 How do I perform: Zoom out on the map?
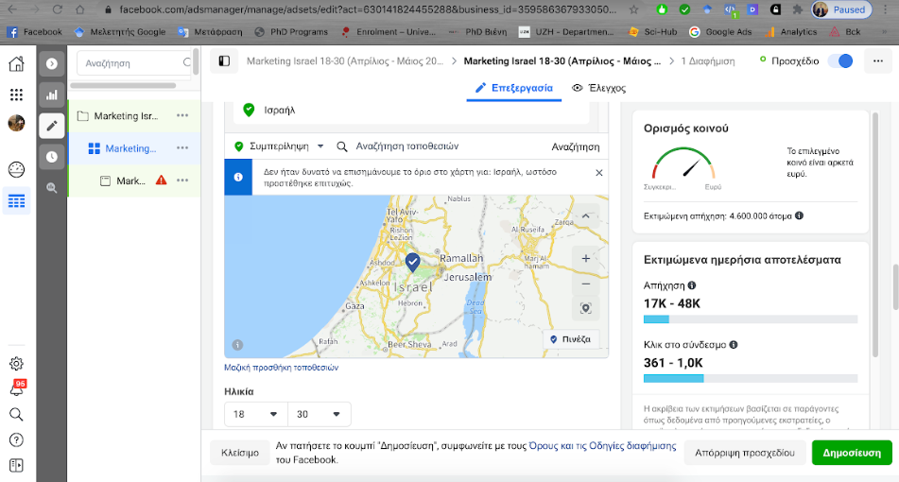[585, 284]
